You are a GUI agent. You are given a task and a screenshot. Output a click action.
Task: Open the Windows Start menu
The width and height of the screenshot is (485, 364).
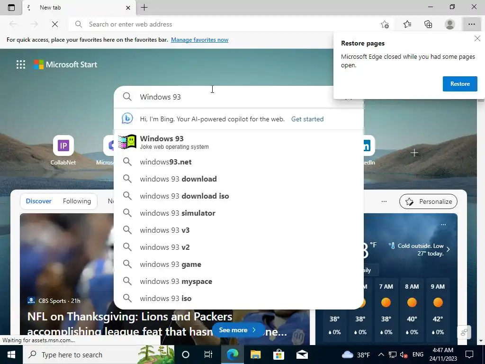coord(11,355)
